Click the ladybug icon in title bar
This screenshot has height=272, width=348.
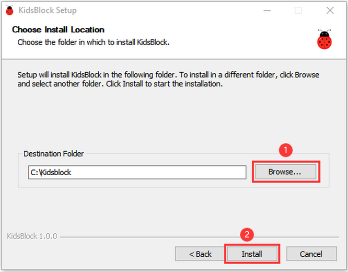9,10
